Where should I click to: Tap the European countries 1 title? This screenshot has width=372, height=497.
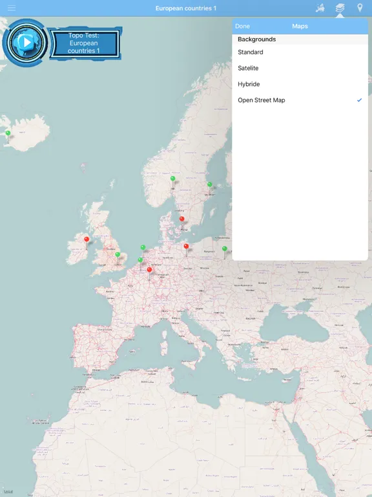coord(186,8)
